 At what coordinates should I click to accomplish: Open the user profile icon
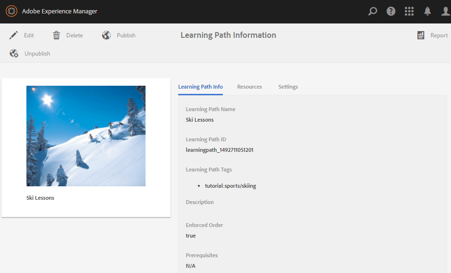pyautogui.click(x=446, y=11)
